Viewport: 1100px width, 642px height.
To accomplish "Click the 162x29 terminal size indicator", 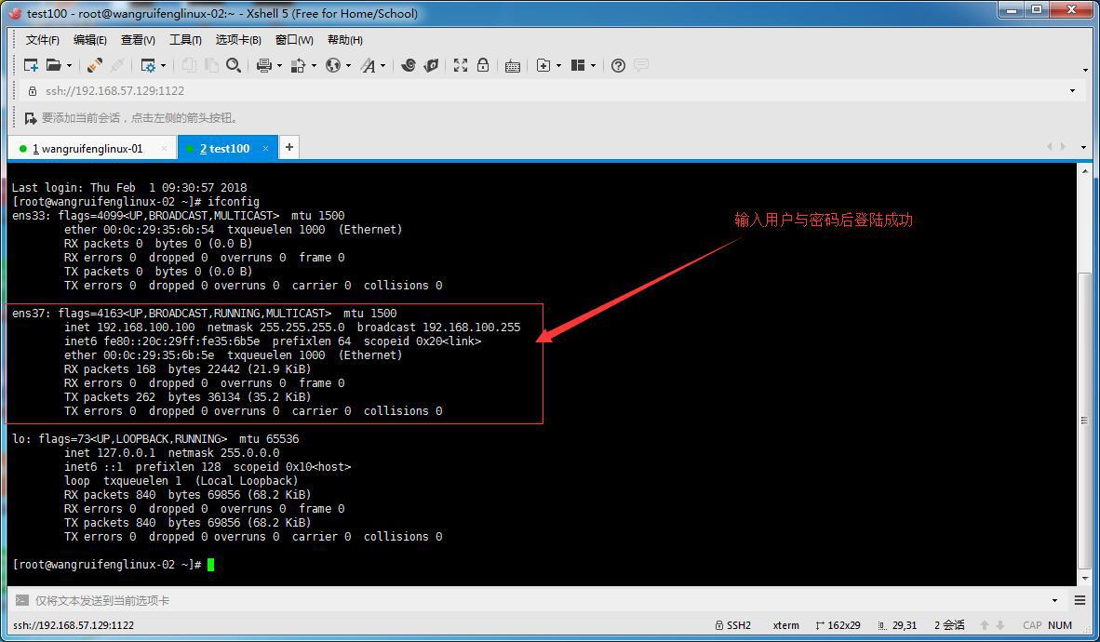I will point(838,625).
